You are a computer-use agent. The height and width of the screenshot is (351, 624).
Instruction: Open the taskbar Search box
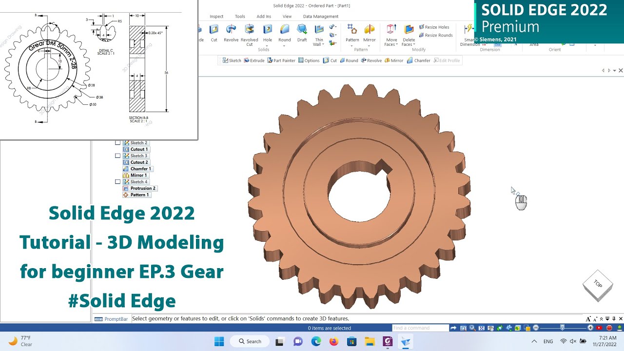[x=250, y=341]
